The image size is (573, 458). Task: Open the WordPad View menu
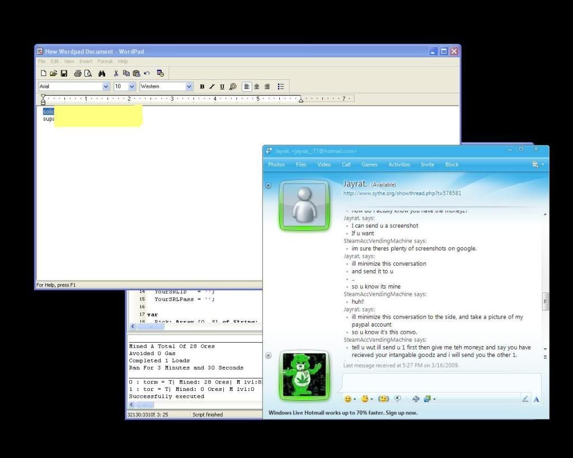click(x=69, y=62)
